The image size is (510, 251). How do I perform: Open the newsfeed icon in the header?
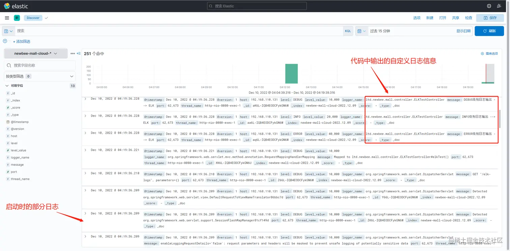[x=499, y=6]
